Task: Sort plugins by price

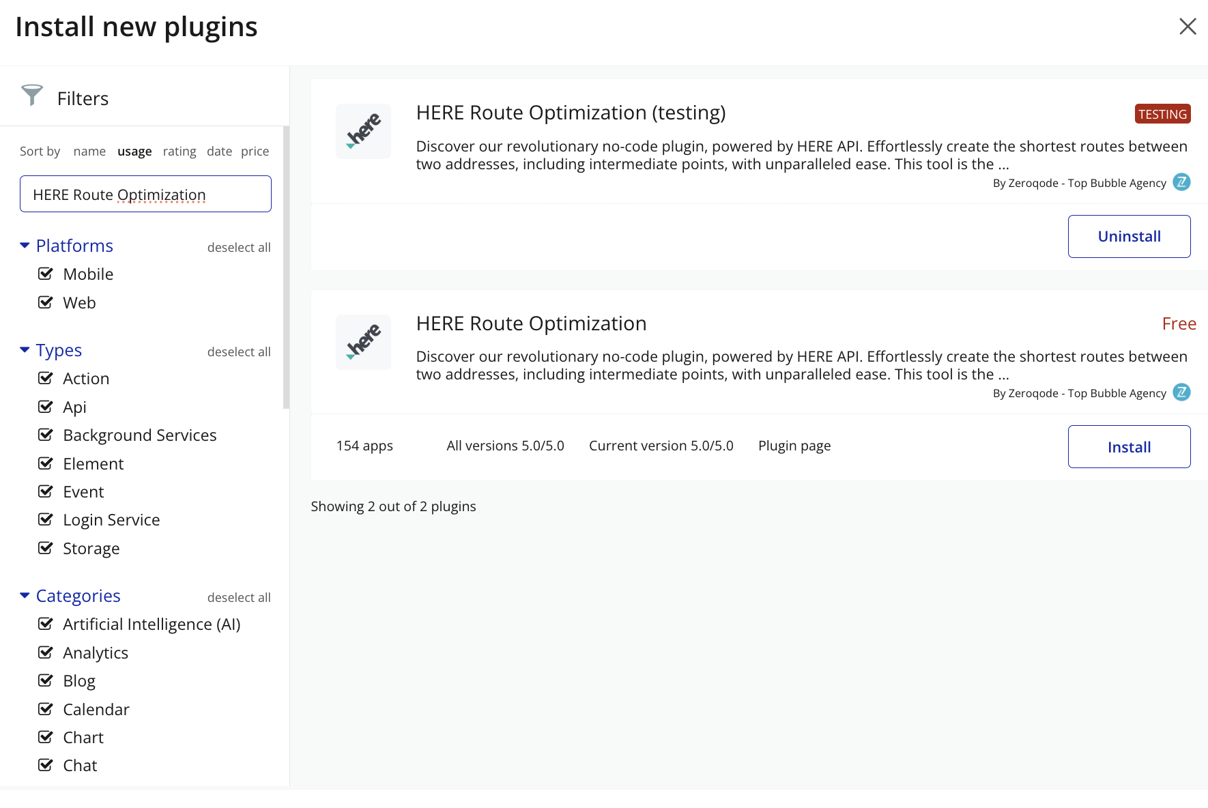Action: point(255,151)
